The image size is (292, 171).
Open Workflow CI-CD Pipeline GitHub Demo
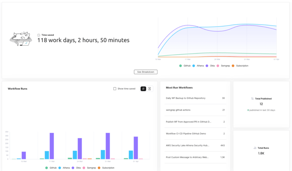(x=186, y=134)
